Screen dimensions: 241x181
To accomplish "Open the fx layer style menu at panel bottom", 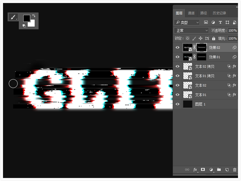I will coord(195,170).
